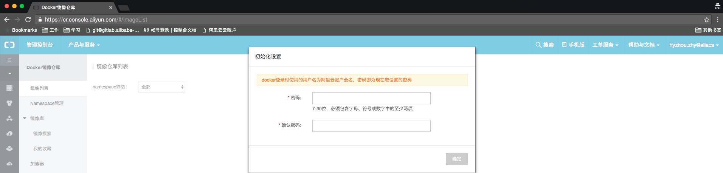Open the hyzhou.zhy account menu
Screen dimensions: 723x173
(694, 45)
